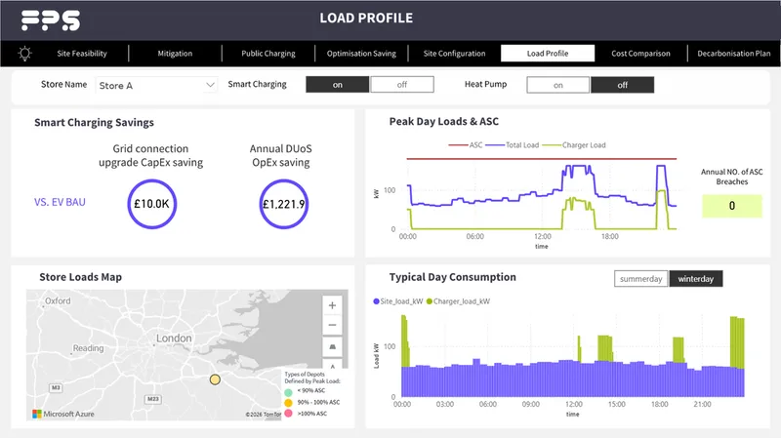Select the Load Profile tab

tap(548, 54)
